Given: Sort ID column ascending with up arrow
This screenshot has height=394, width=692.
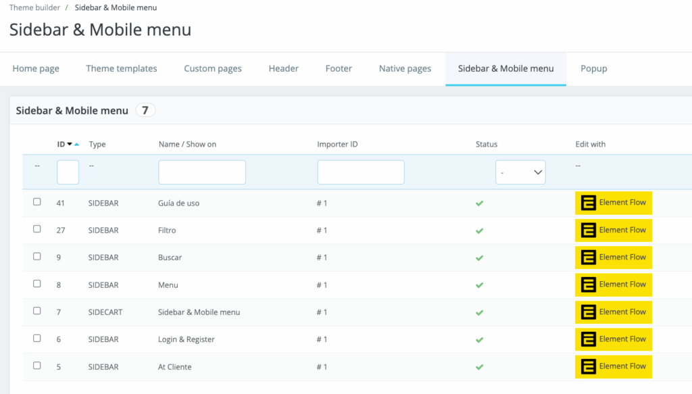Looking at the screenshot, I should (x=77, y=144).
